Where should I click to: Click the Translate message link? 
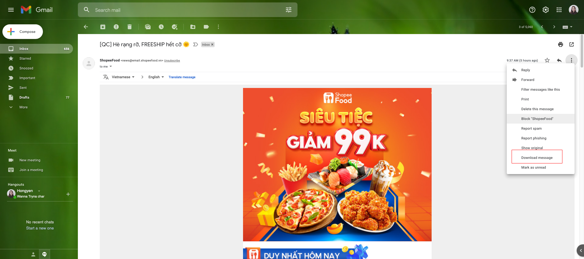tap(182, 77)
